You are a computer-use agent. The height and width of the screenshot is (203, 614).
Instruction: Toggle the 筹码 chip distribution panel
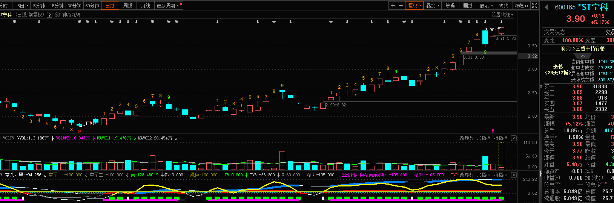point(450,6)
